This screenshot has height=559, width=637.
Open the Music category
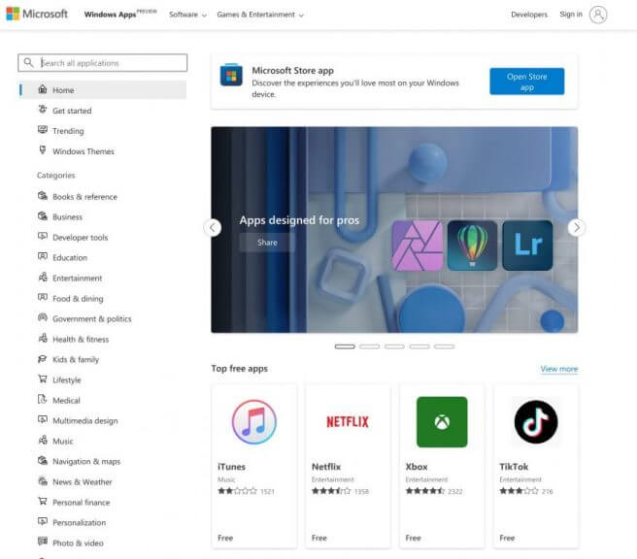point(63,442)
